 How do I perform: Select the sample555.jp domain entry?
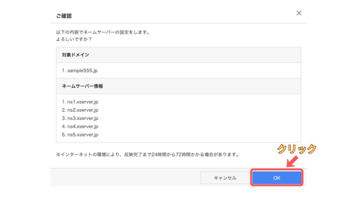[x=78, y=70]
